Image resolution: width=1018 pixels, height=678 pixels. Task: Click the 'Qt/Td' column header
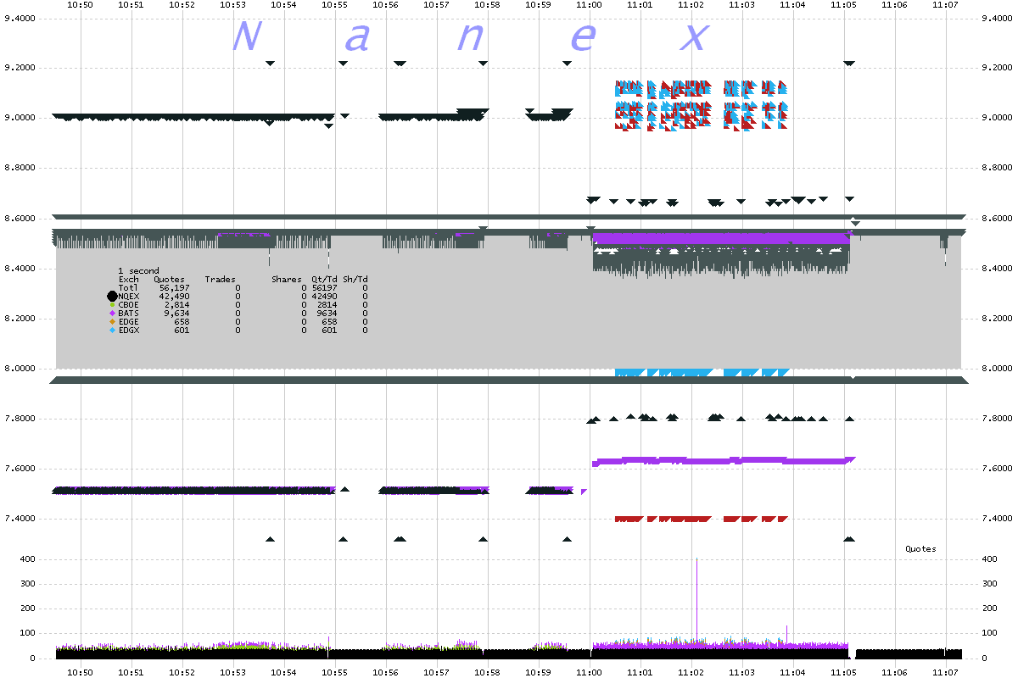pyautogui.click(x=324, y=279)
